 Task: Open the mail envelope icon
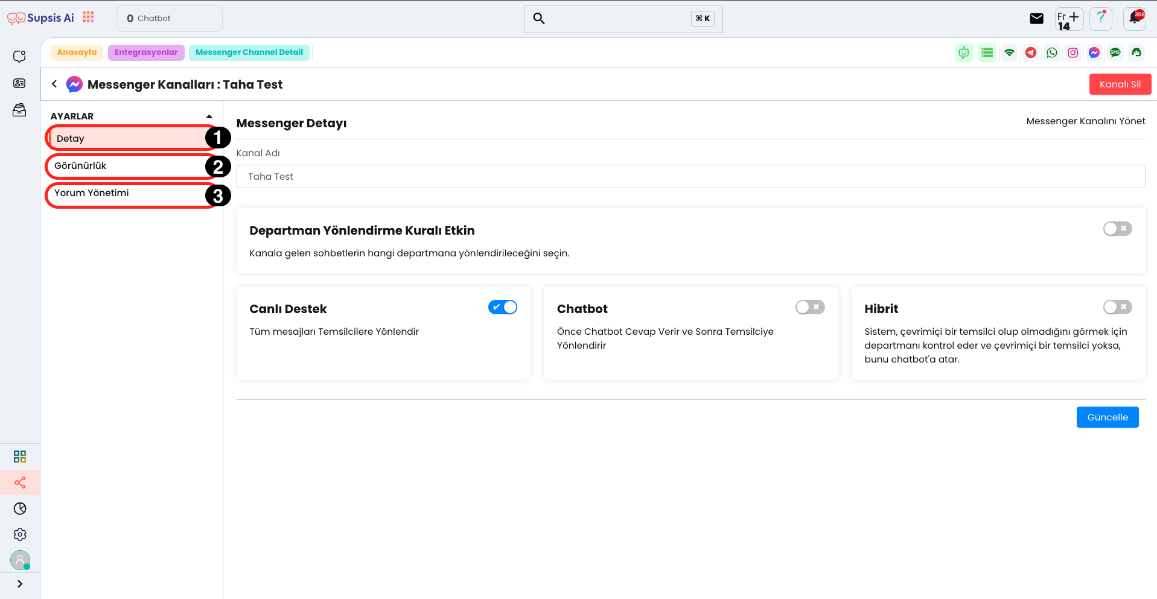1036,19
